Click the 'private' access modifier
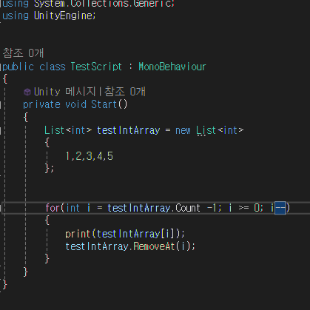This screenshot has width=310, height=310. click(41, 104)
